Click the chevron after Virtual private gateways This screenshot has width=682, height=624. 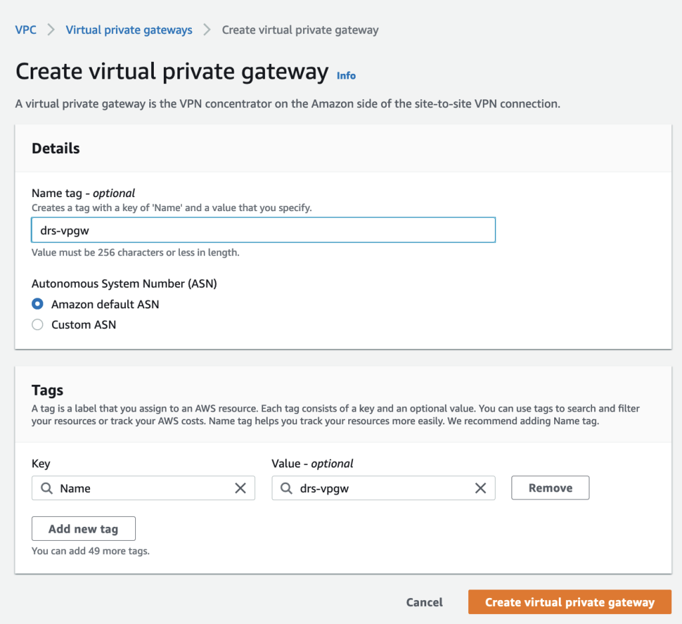tap(207, 29)
